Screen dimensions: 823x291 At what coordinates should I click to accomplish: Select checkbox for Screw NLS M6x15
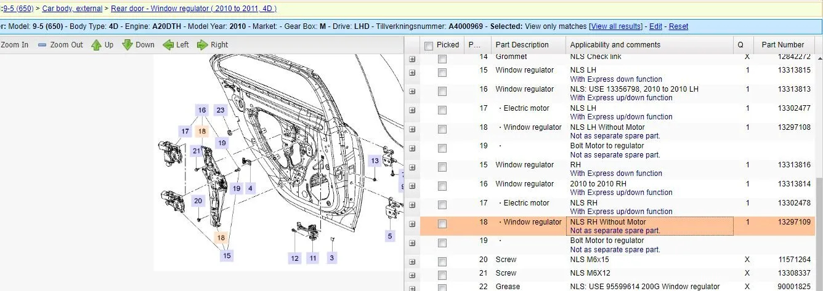click(442, 262)
